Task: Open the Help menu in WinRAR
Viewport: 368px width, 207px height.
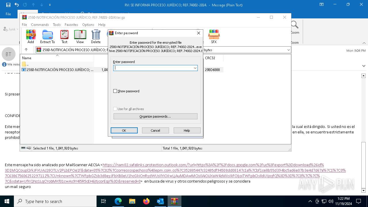Action: click(102, 25)
